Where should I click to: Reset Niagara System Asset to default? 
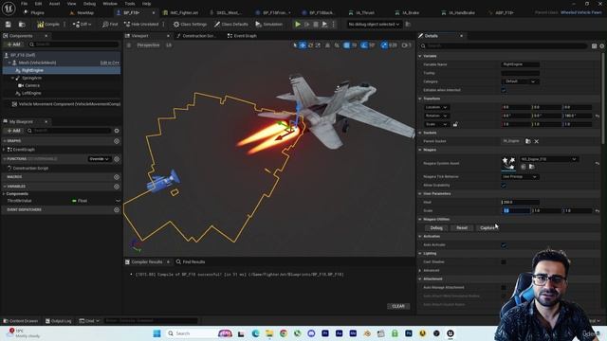tap(598, 163)
